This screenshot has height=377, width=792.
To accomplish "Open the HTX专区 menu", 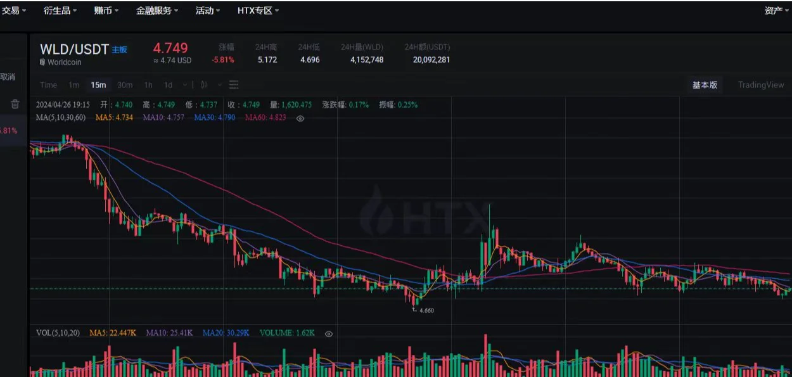I will [258, 11].
